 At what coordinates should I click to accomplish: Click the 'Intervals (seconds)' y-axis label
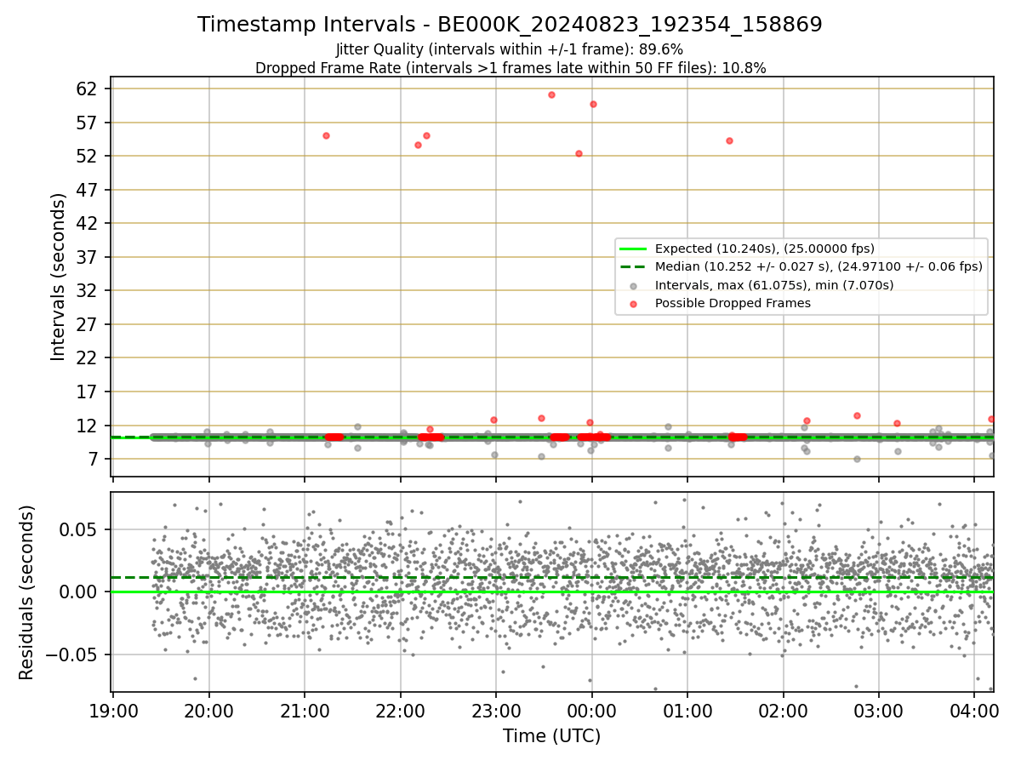[58, 277]
